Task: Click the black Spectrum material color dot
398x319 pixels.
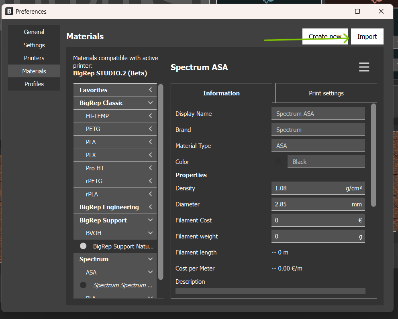Action: point(83,285)
